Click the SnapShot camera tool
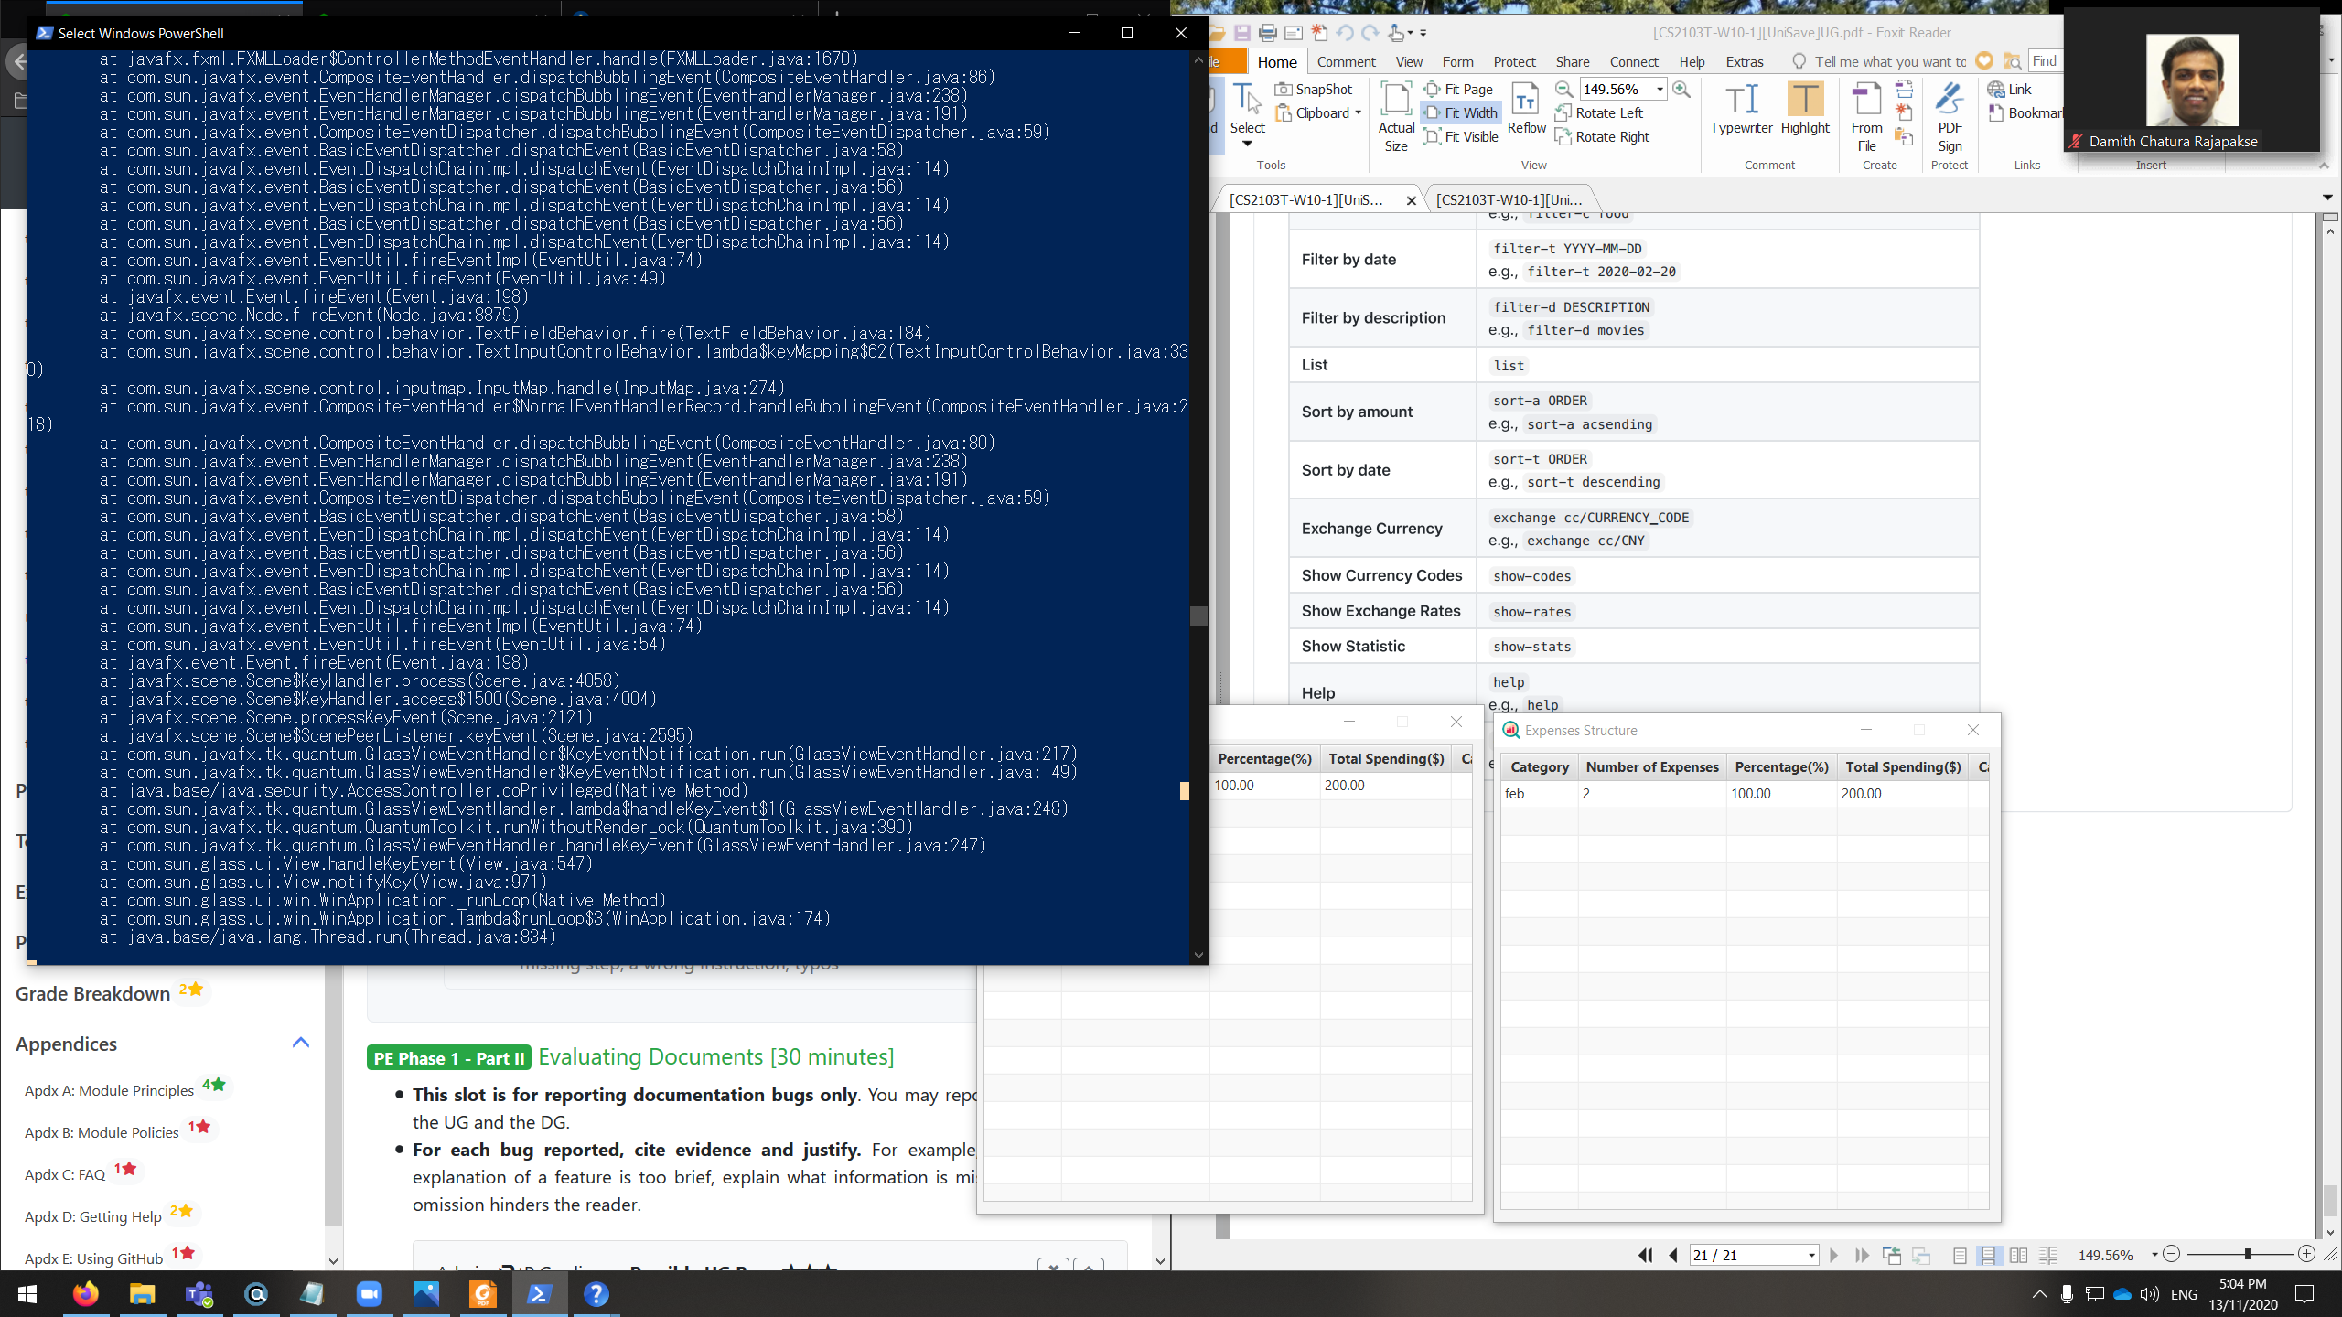 tap(1314, 89)
